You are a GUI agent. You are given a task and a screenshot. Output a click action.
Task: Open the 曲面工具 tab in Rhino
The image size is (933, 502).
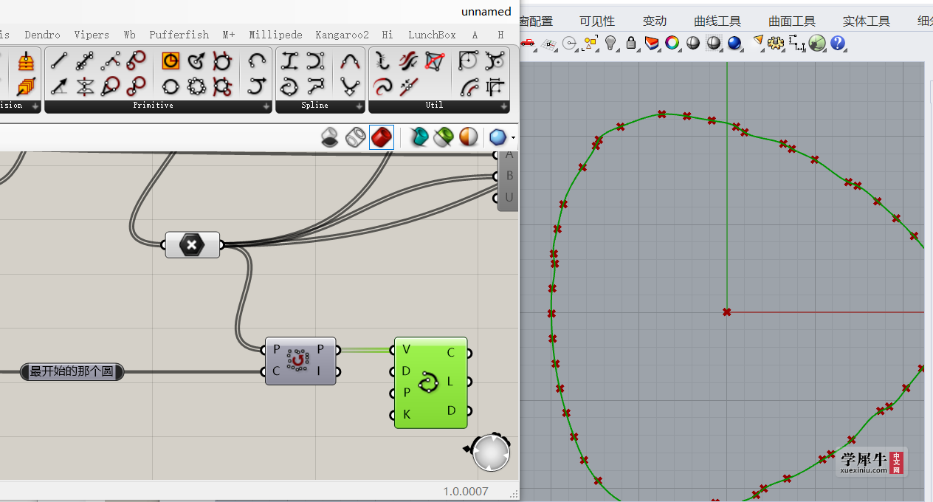pos(792,21)
